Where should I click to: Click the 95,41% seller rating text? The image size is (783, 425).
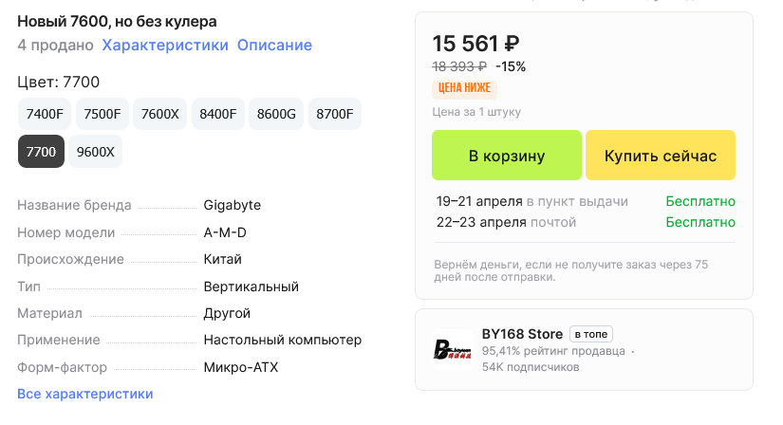pyautogui.click(x=553, y=351)
